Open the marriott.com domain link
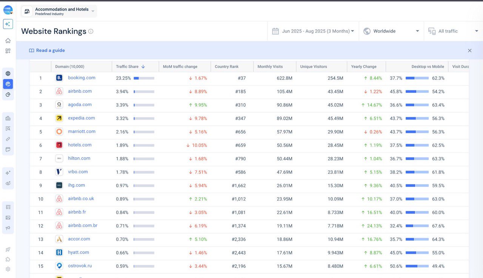 (x=82, y=131)
